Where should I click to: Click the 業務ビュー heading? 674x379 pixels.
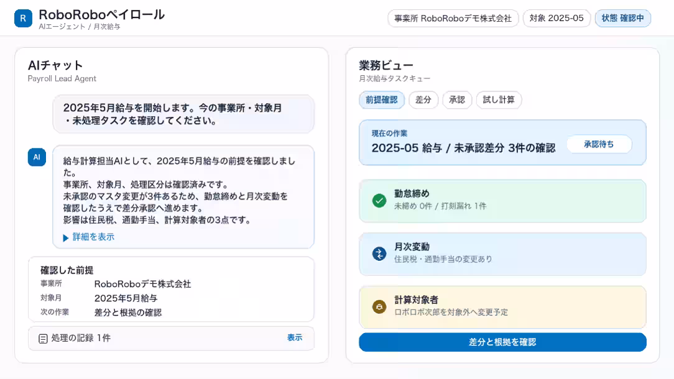click(386, 65)
